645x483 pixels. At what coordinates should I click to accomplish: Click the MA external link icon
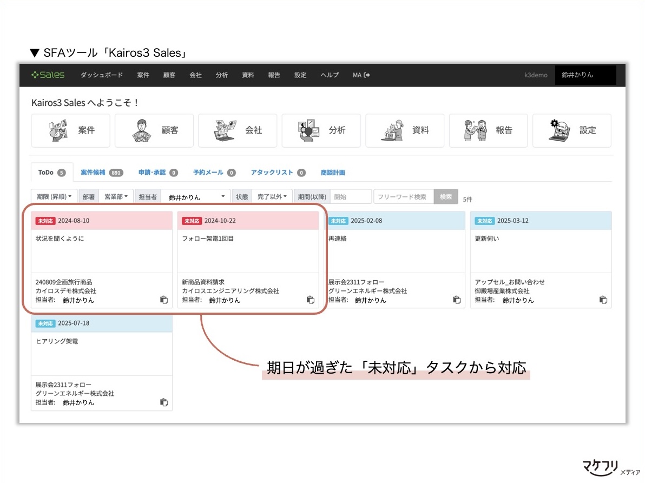tap(367, 75)
